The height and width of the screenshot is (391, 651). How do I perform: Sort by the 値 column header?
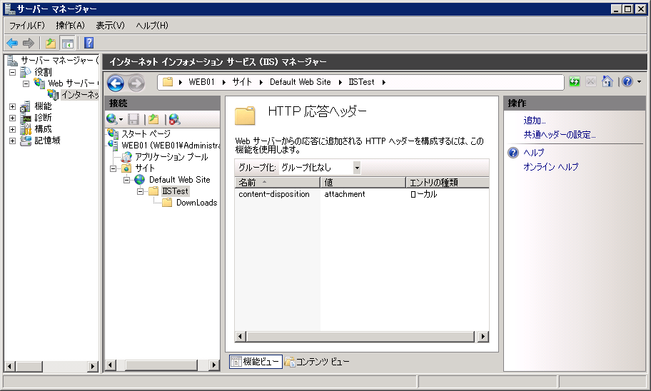click(363, 182)
